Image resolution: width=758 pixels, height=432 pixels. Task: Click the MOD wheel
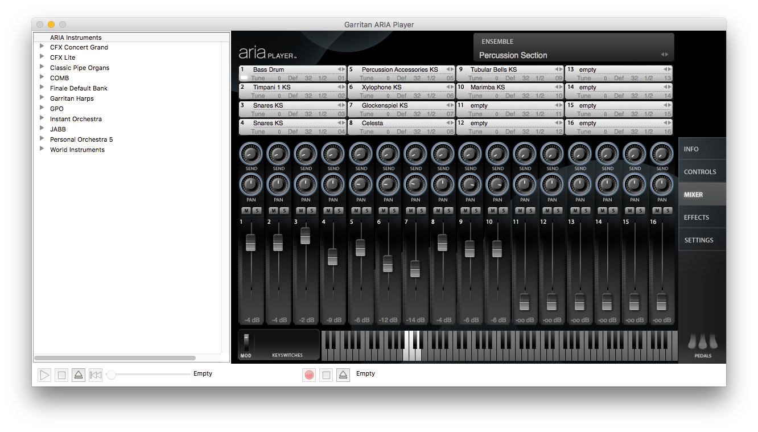coord(246,343)
